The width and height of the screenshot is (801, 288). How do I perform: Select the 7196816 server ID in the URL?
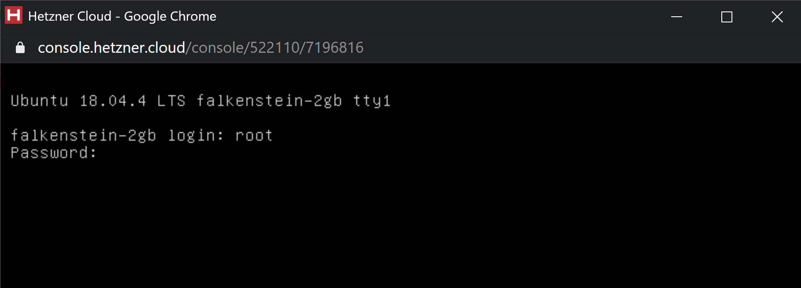coord(334,47)
